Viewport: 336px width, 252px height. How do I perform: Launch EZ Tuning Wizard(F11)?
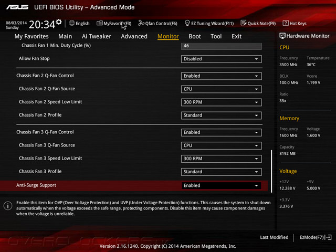(209, 23)
